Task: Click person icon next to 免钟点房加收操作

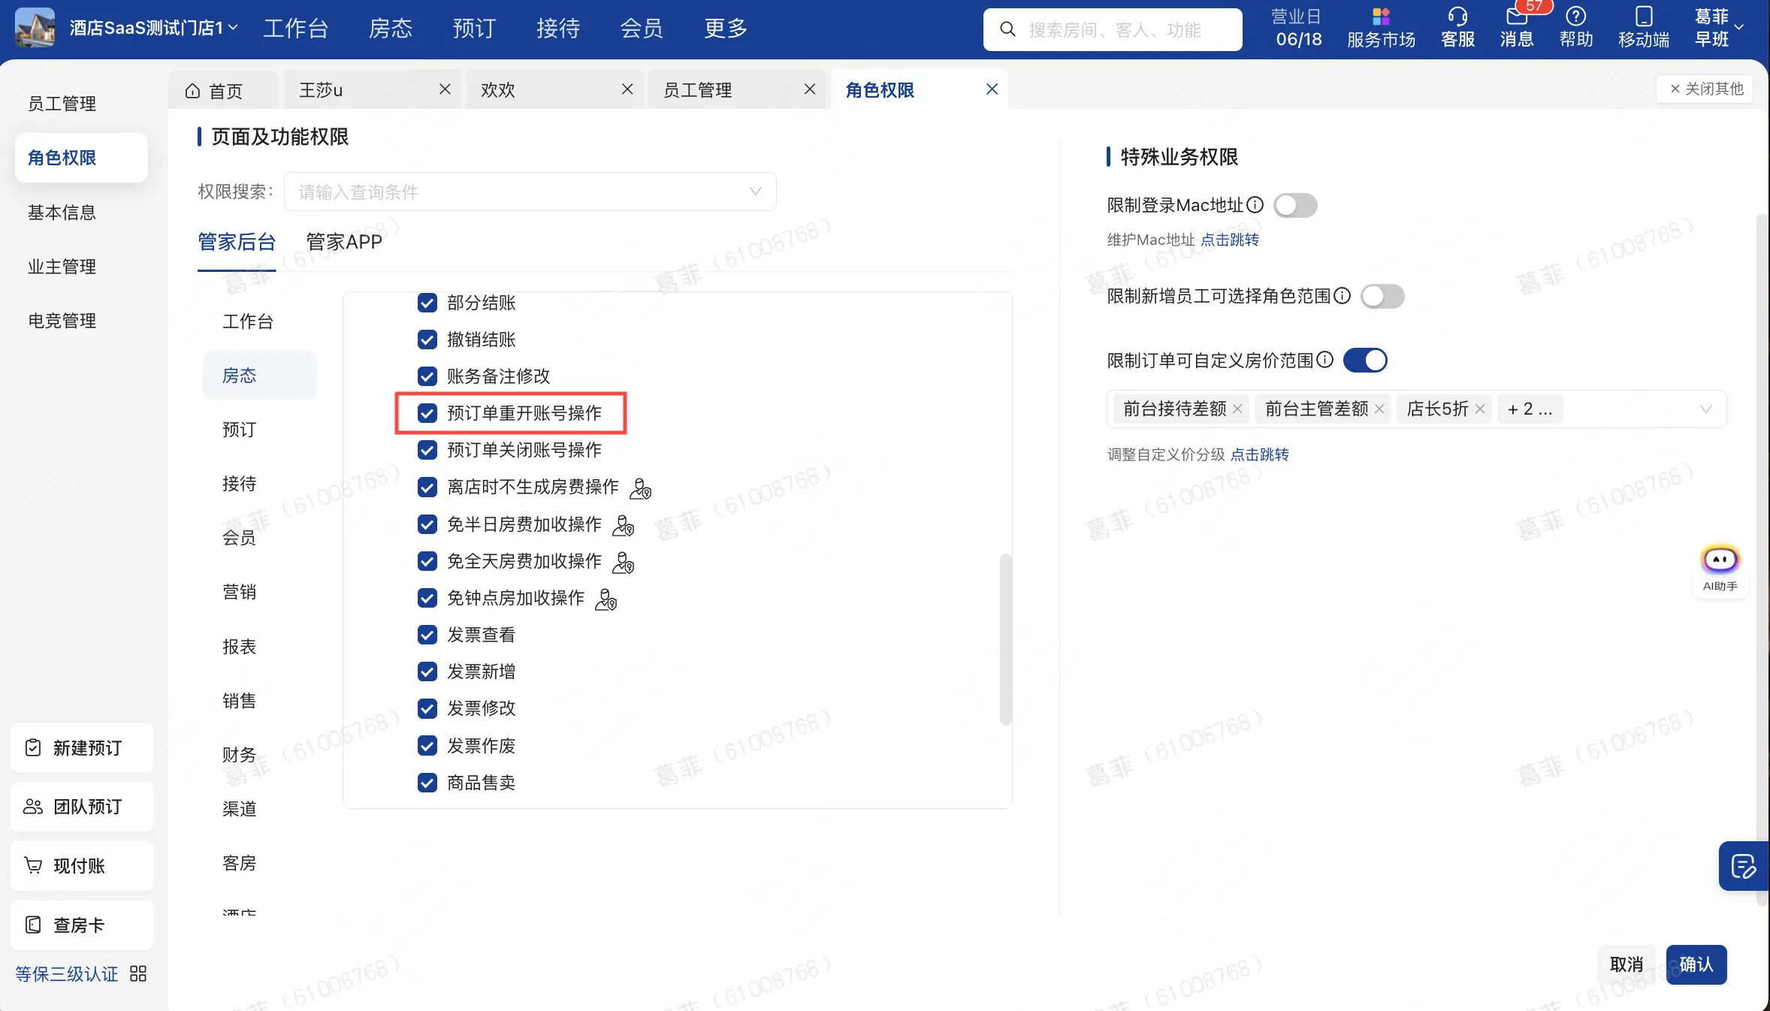Action: click(x=606, y=599)
